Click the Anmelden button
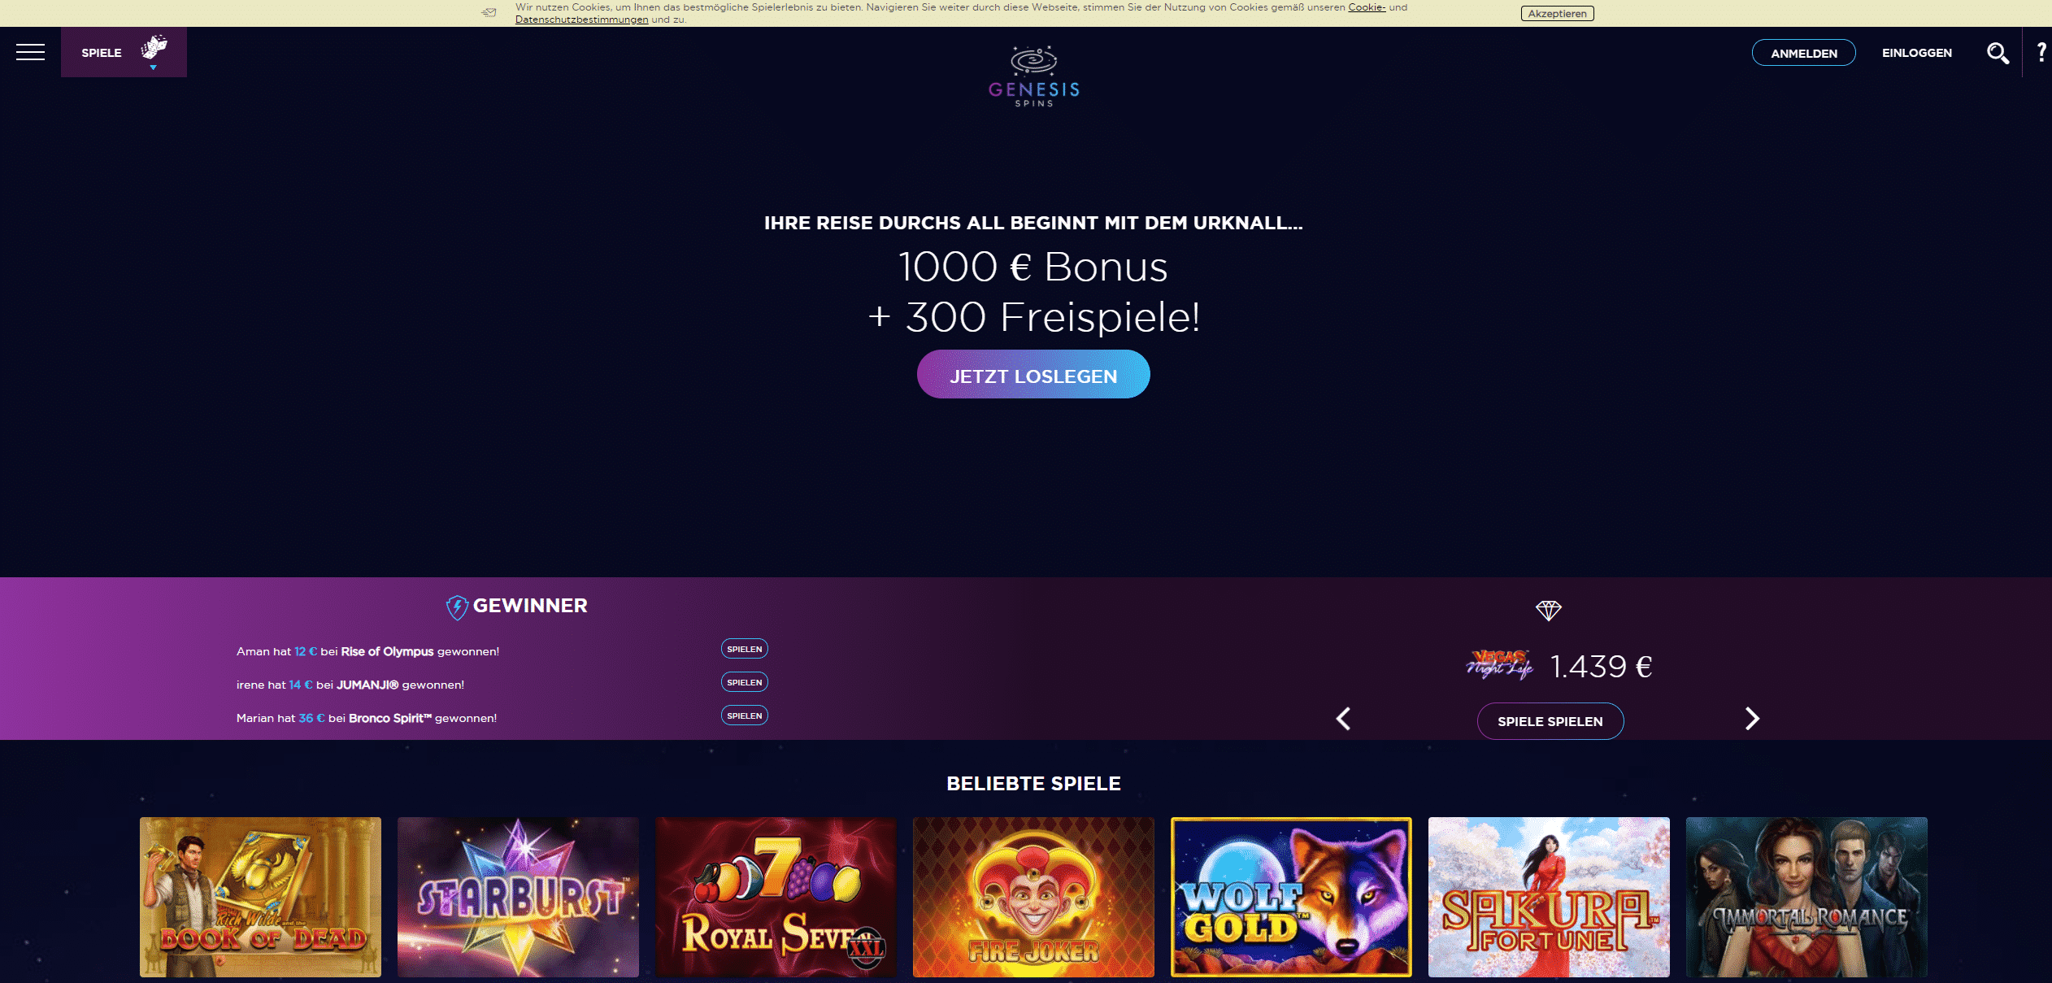2052x983 pixels. 1803,53
